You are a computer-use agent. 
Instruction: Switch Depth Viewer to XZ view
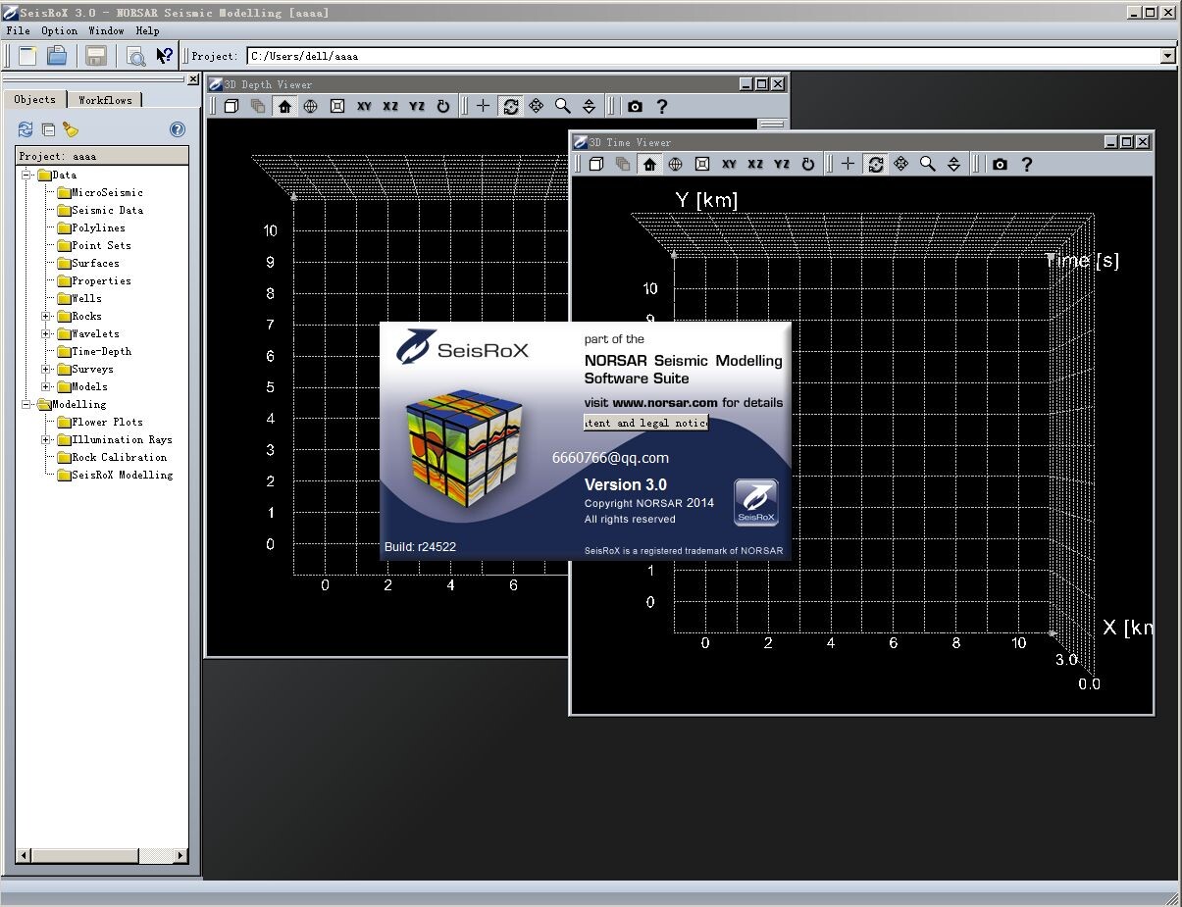390,106
